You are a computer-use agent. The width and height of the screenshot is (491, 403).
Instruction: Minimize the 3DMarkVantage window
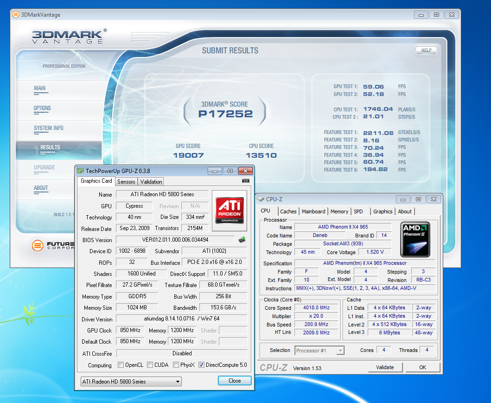coord(421,15)
